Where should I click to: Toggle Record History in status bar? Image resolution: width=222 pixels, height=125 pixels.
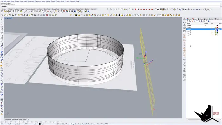coord(92,124)
